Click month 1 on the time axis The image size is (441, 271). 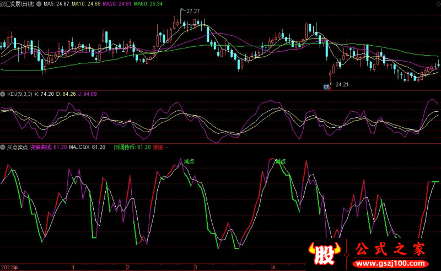pos(73,267)
